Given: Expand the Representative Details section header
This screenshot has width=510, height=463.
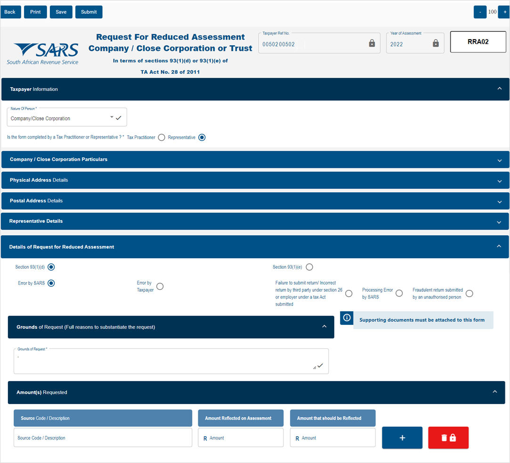Looking at the screenshot, I should (255, 221).
